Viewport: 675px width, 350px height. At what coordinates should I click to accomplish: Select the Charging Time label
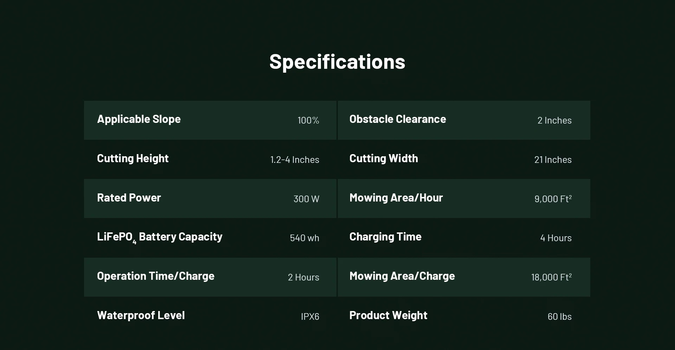pyautogui.click(x=385, y=237)
